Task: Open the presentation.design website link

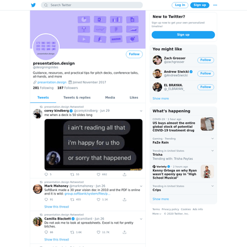Action: [x=52, y=82]
